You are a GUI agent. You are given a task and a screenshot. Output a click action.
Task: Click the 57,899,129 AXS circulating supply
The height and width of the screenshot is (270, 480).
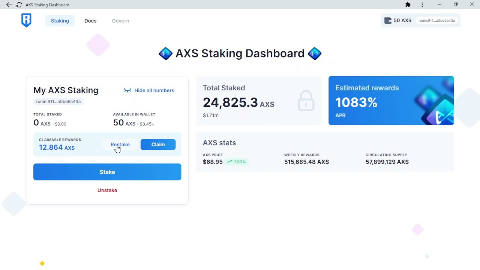(387, 162)
